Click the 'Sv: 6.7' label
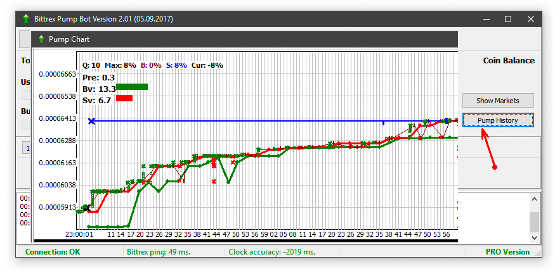Screen dimensions: 555x271 [96, 101]
